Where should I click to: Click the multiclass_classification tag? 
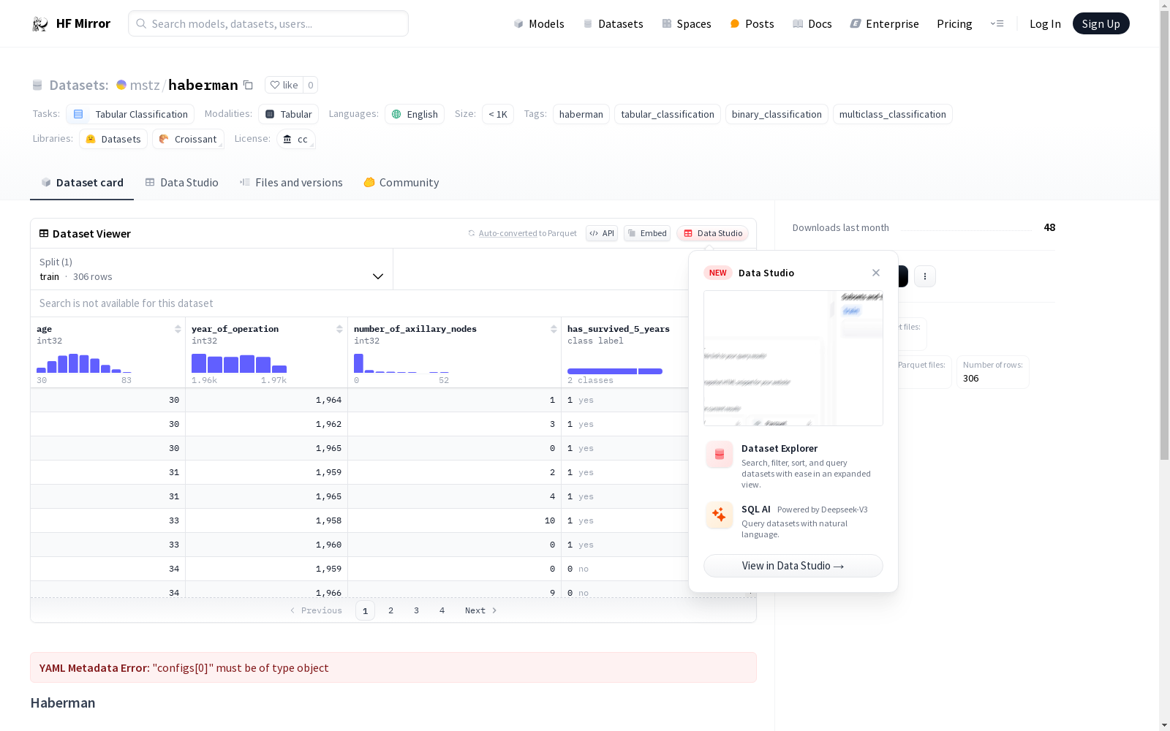(x=893, y=114)
